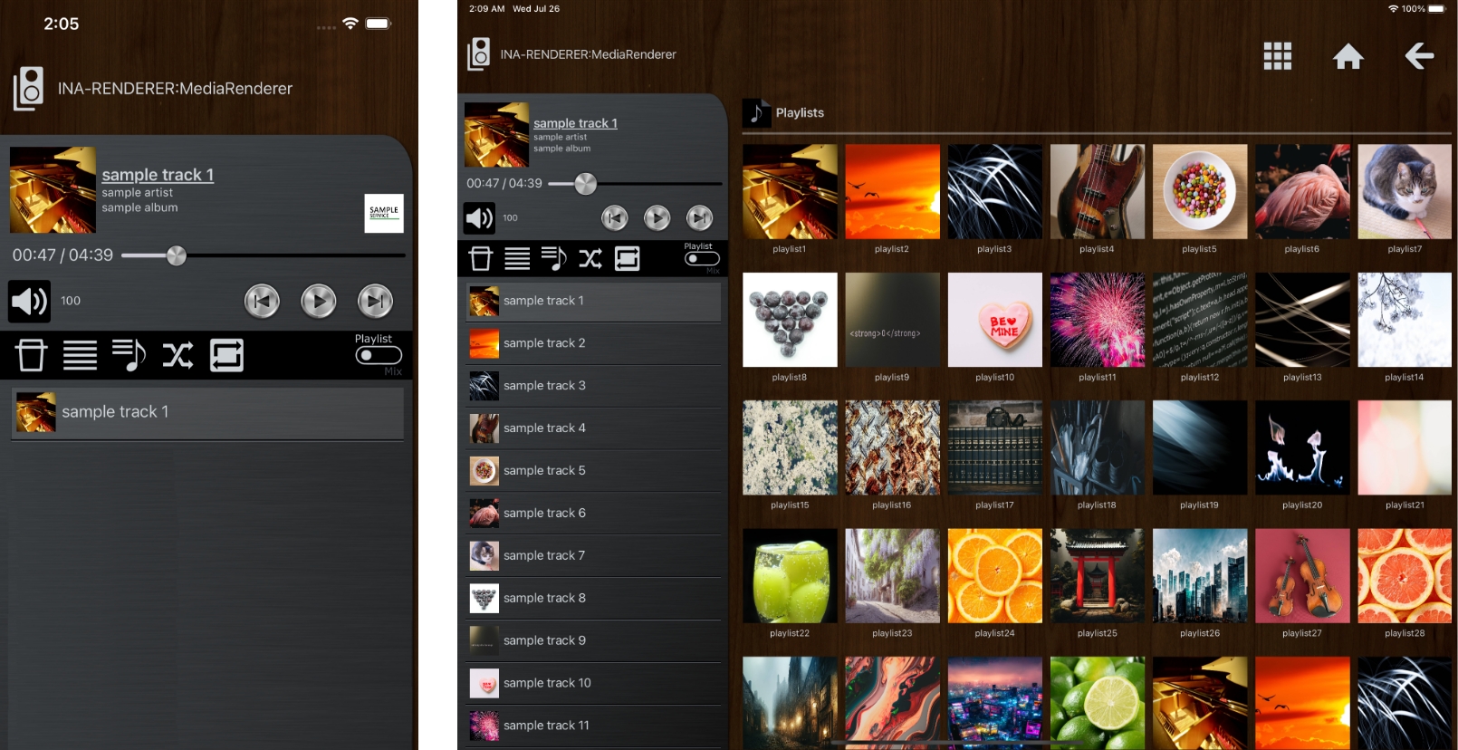Go to home using the house icon
Image resolution: width=1458 pixels, height=750 pixels.
[1348, 56]
